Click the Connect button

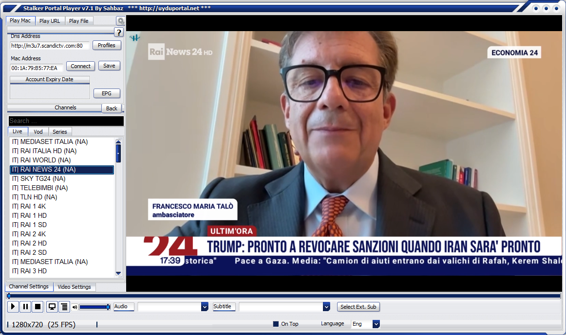tap(80, 66)
